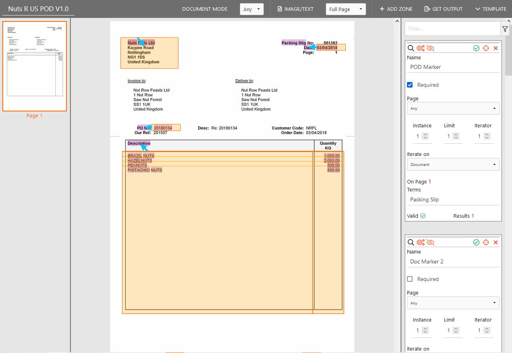
Task: Edit the Terms field 'Packing Slip'
Action: (453, 199)
